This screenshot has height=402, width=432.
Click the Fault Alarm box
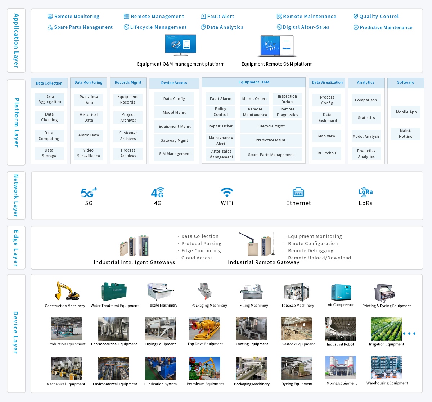pyautogui.click(x=220, y=99)
